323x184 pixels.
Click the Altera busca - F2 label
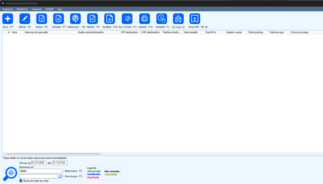click(x=73, y=171)
